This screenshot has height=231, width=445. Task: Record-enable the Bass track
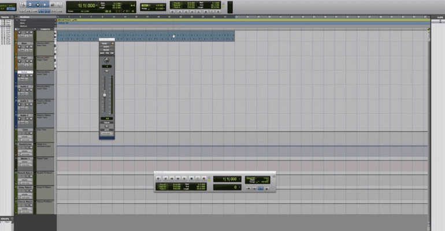coord(19,47)
